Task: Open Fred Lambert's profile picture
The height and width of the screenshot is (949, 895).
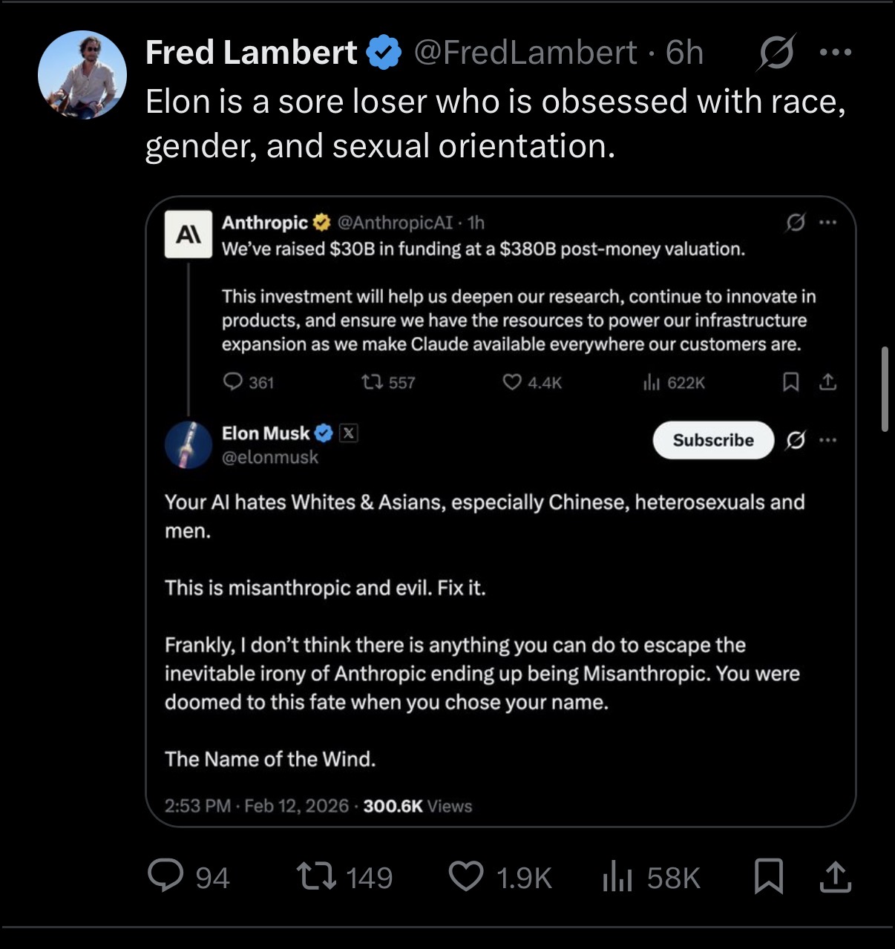Action: (82, 75)
